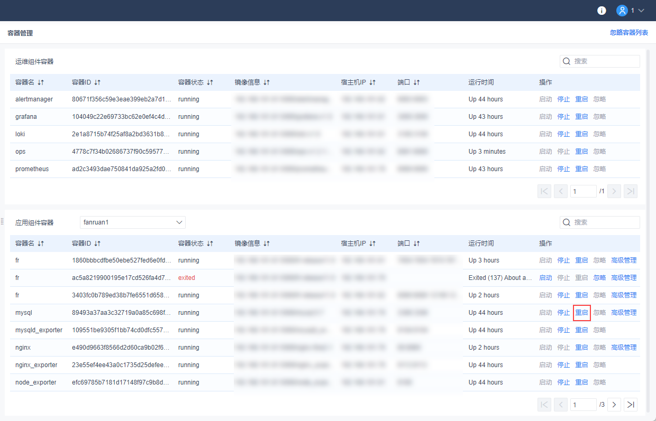Sort 应用组件容器 table by 容器ID

pos(97,244)
